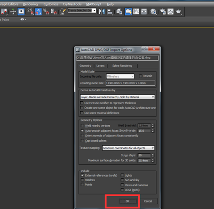Open the Render Setup icon
214x209 pixels.
click(x=163, y=12)
